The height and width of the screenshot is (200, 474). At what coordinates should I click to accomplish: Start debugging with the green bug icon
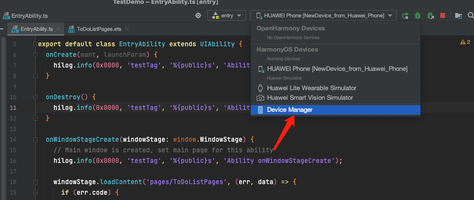coord(418,16)
